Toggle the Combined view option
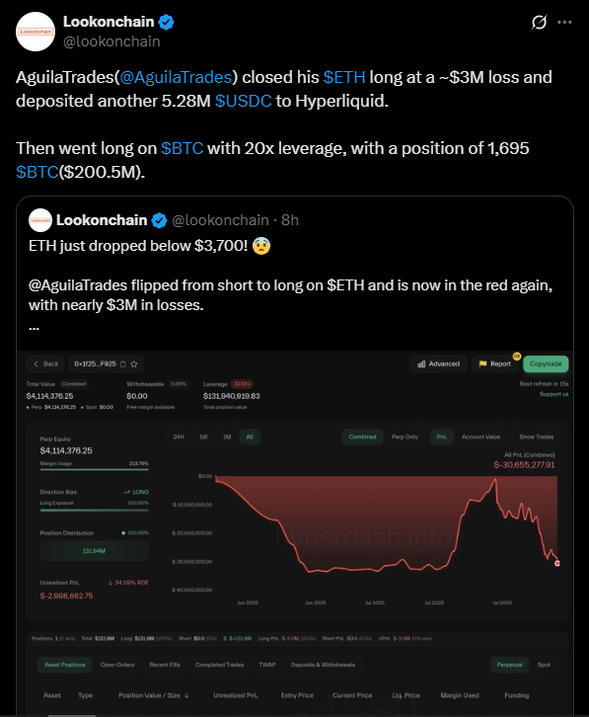This screenshot has width=589, height=717. point(362,437)
